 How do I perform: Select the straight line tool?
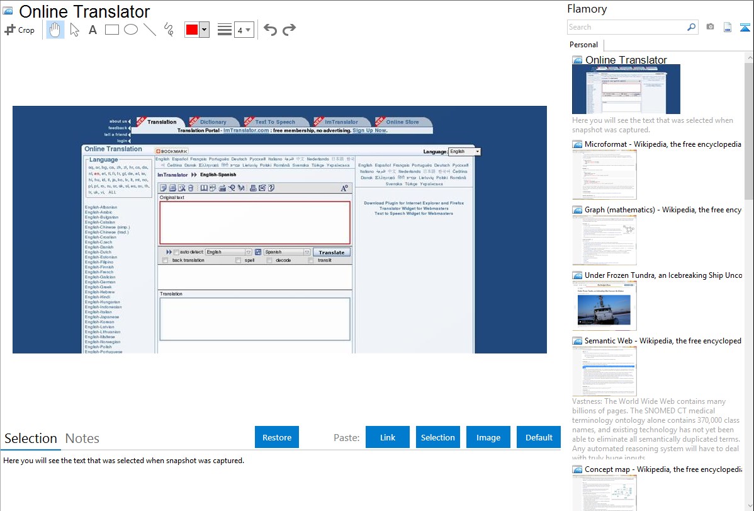point(150,30)
